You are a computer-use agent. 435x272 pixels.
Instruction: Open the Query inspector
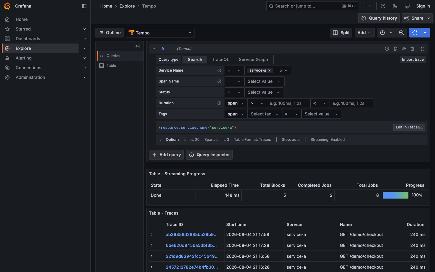pos(209,155)
